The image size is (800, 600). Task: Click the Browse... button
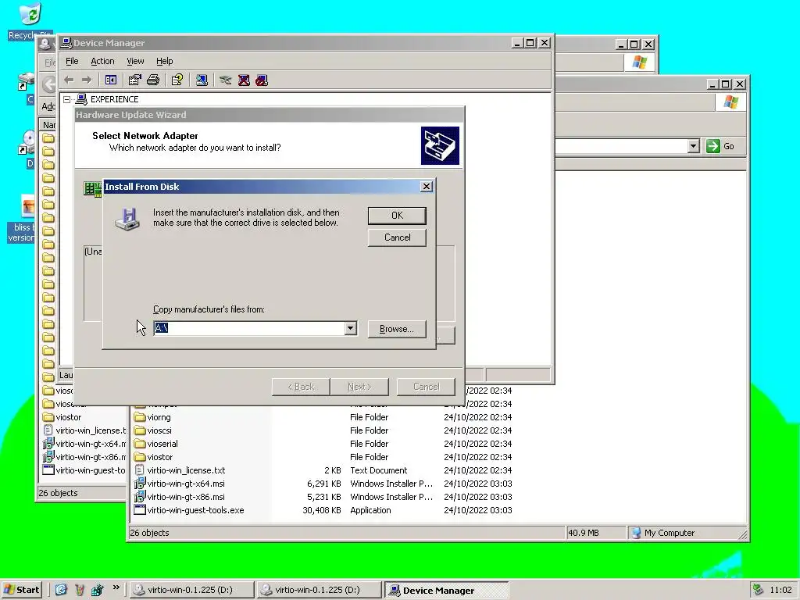[x=396, y=329]
